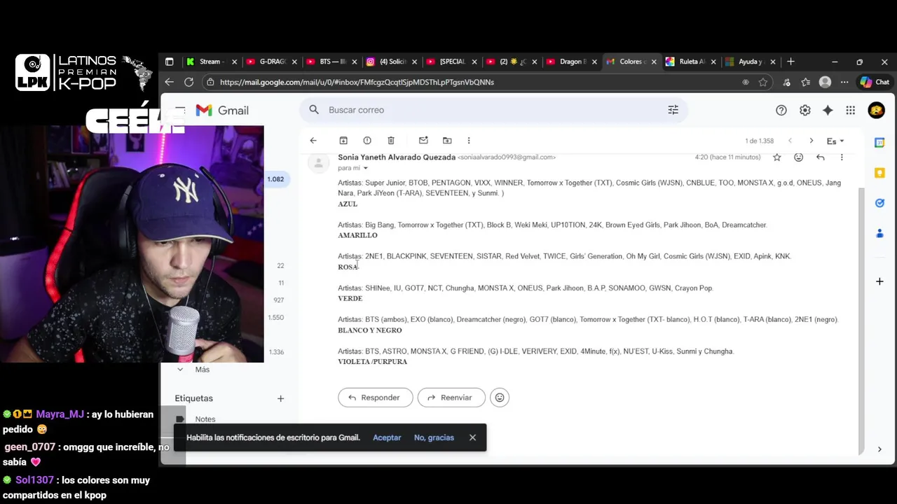The image size is (897, 504).
Task: Archive this email
Action: (x=343, y=141)
